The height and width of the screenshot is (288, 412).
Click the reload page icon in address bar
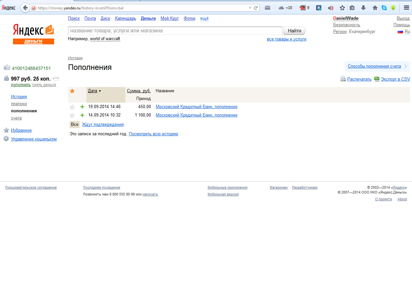pos(256,8)
